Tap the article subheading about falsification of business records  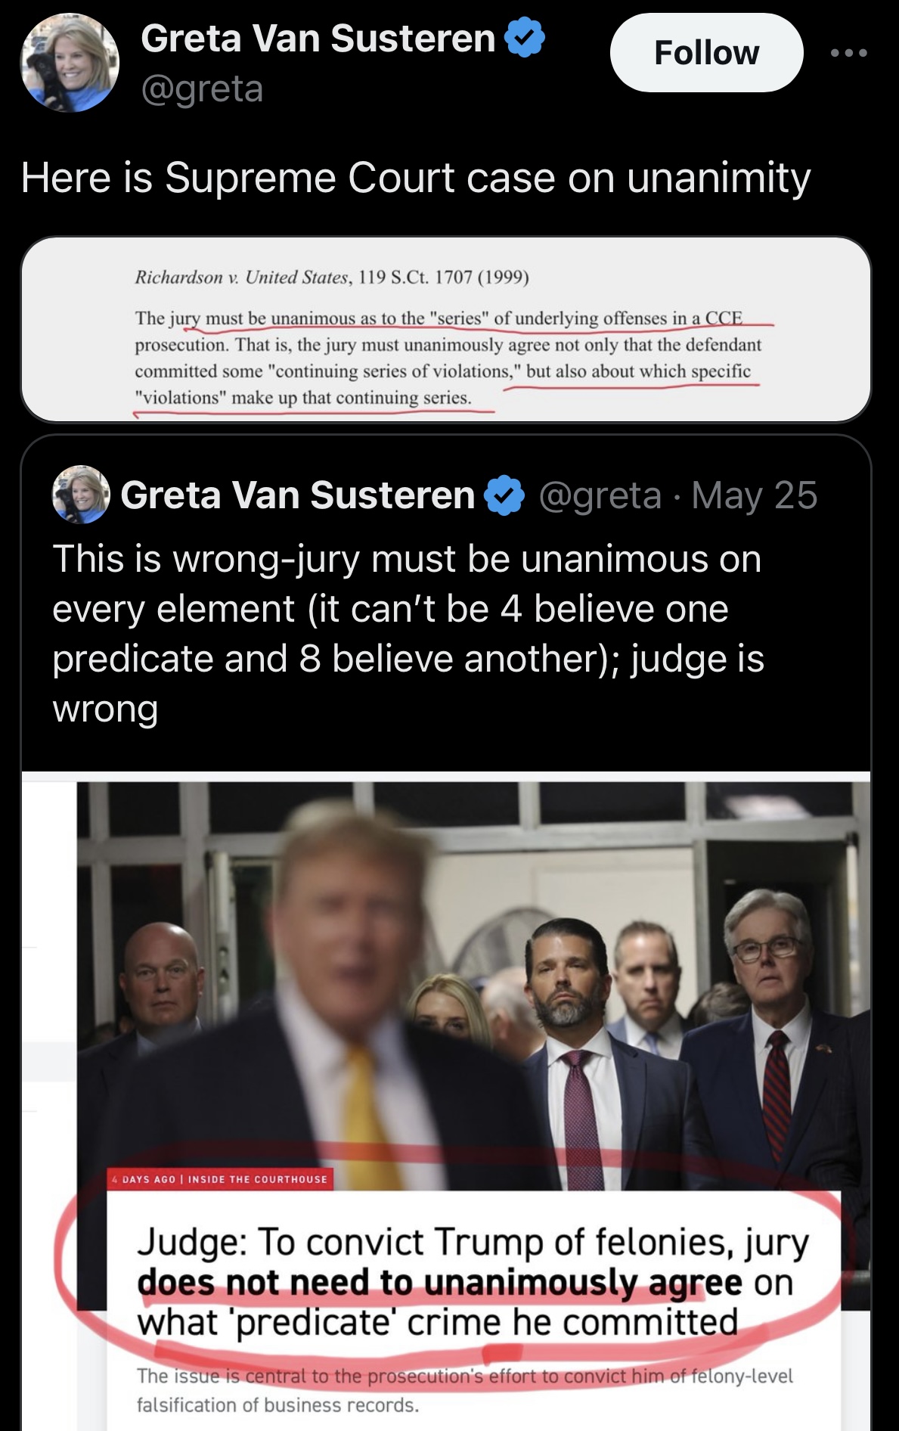[x=464, y=1391]
